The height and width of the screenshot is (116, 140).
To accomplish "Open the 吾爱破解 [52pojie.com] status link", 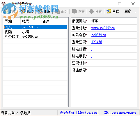I will (79, 113).
